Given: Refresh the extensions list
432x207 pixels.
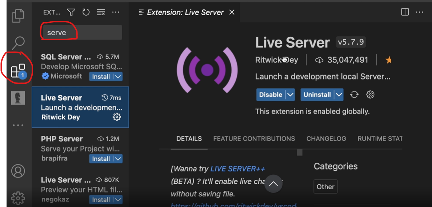Looking at the screenshot, I should (x=86, y=12).
